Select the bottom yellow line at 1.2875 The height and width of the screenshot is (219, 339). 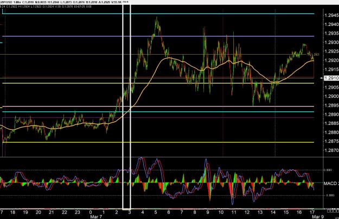[x=158, y=142]
